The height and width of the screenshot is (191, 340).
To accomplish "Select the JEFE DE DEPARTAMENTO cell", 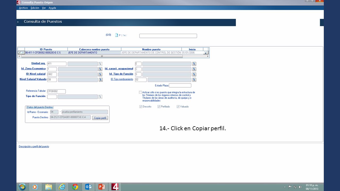I will pyautogui.click(x=94, y=53).
